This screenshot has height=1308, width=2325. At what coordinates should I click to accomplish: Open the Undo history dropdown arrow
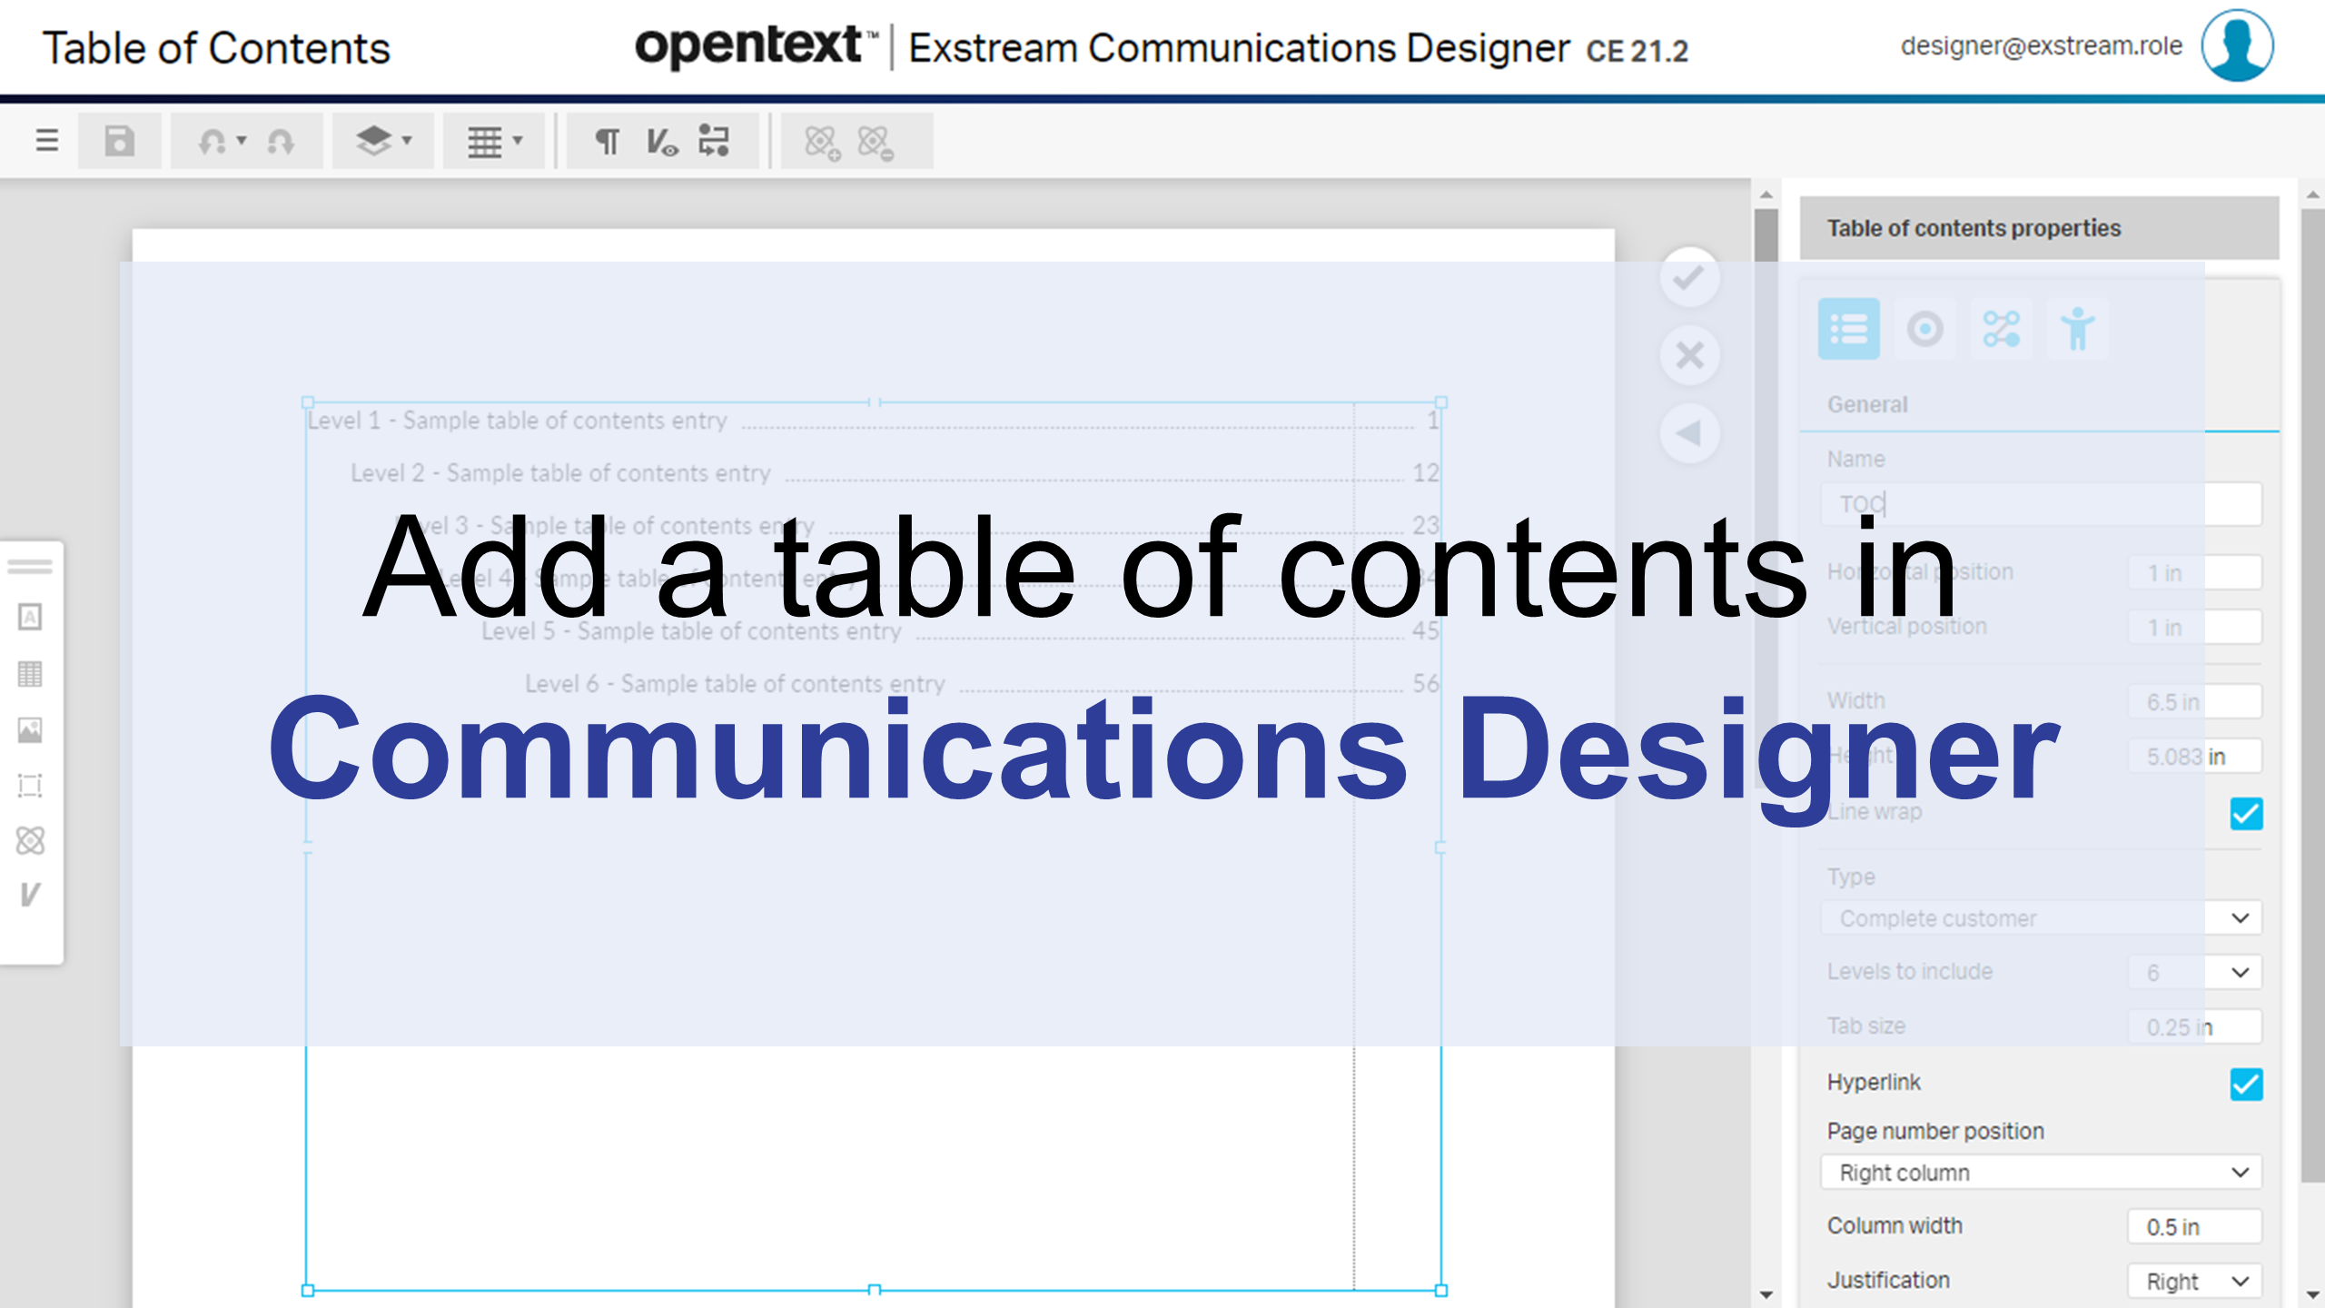(242, 141)
